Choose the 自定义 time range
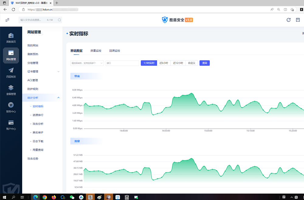304x200 pixels. pyautogui.click(x=192, y=63)
